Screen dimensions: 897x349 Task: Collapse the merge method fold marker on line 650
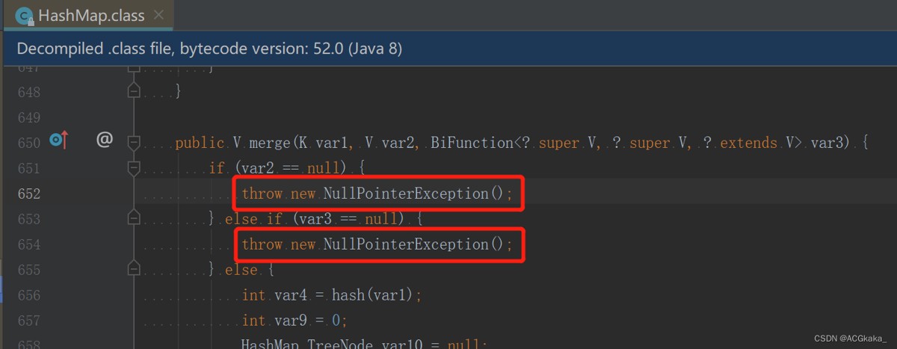134,142
